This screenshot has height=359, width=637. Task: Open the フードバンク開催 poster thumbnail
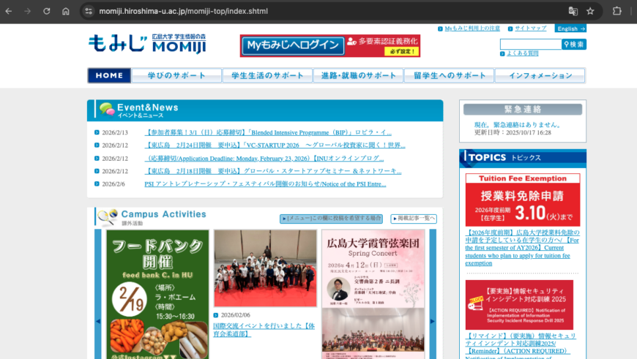pos(157,294)
